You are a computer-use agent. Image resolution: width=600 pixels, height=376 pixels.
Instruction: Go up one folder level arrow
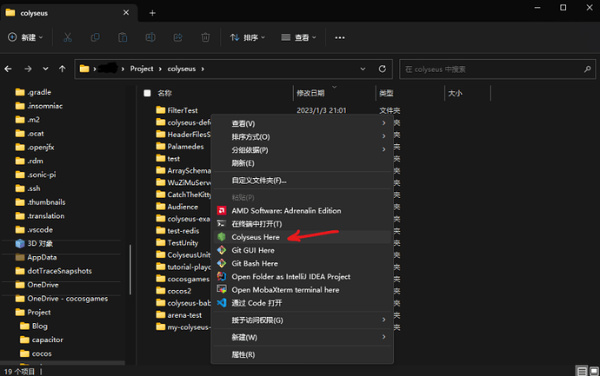click(63, 69)
